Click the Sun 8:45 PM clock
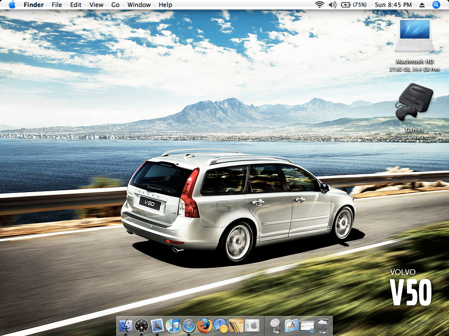Image resolution: width=449 pixels, height=336 pixels. coord(393,5)
